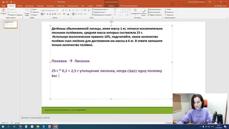Increase list indent level
Screen dimensions: 229x129
pyautogui.click(x=85, y=10)
